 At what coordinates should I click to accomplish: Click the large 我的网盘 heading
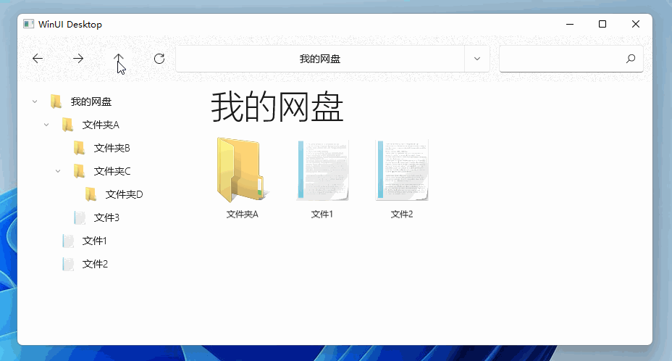pyautogui.click(x=277, y=107)
